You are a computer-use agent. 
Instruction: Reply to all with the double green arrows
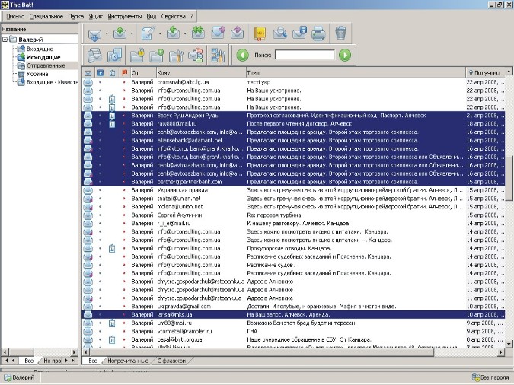[x=198, y=33]
